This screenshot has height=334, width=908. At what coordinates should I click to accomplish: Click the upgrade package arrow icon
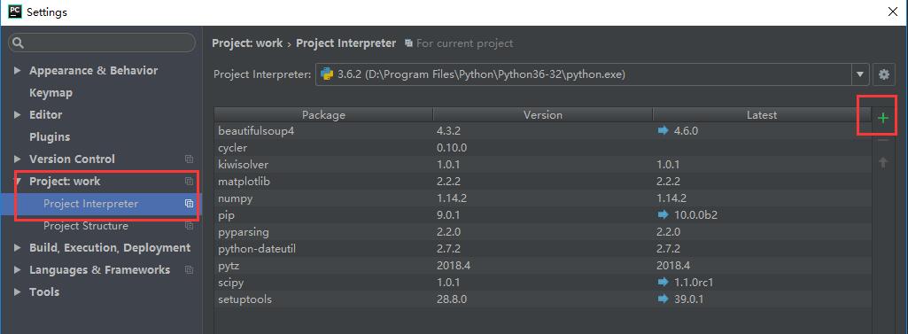882,163
